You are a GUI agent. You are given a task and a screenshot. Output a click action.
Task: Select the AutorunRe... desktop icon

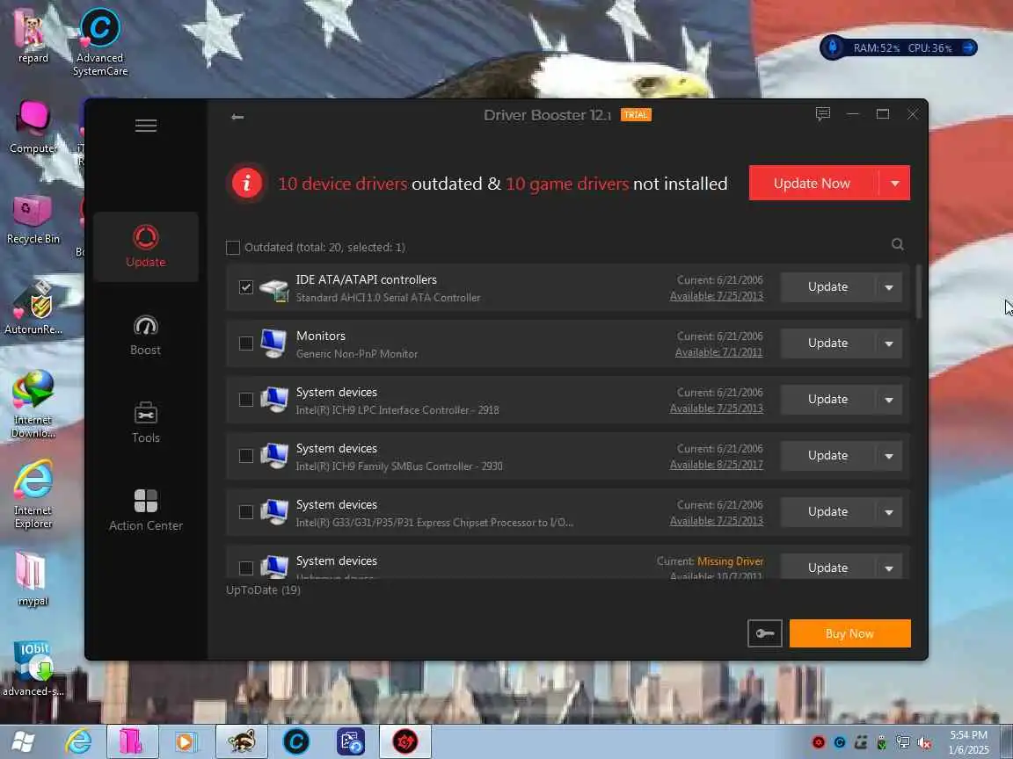(x=33, y=308)
